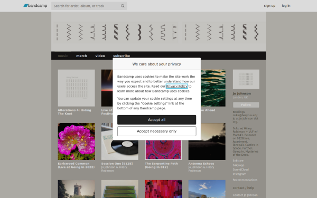Click the Bandcamp logo
Screen dimensions: 317x198
(35, 6)
